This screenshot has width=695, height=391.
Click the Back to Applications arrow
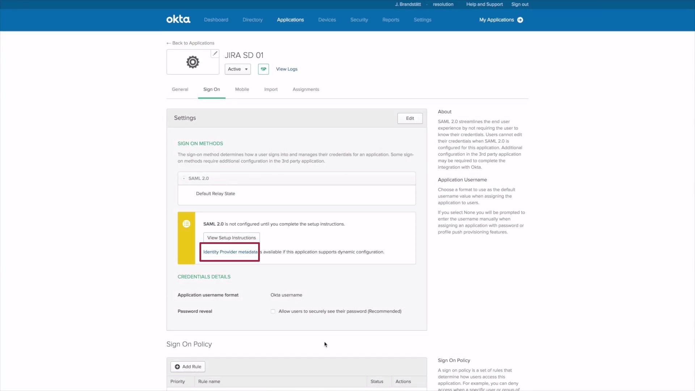click(169, 43)
